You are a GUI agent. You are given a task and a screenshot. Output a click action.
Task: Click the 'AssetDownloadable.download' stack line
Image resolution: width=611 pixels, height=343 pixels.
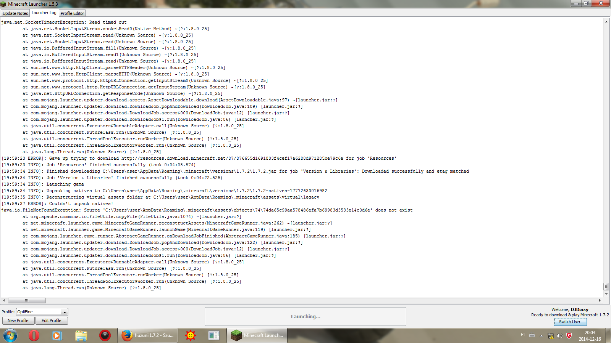[180, 100]
